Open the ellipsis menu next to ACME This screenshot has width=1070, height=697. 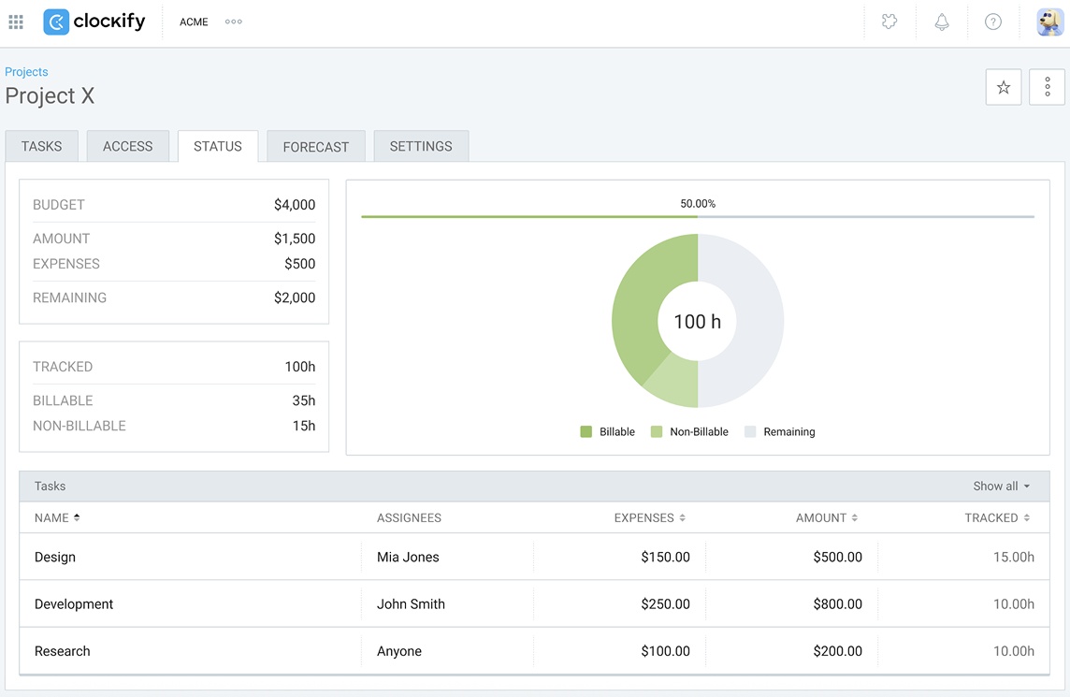233,22
